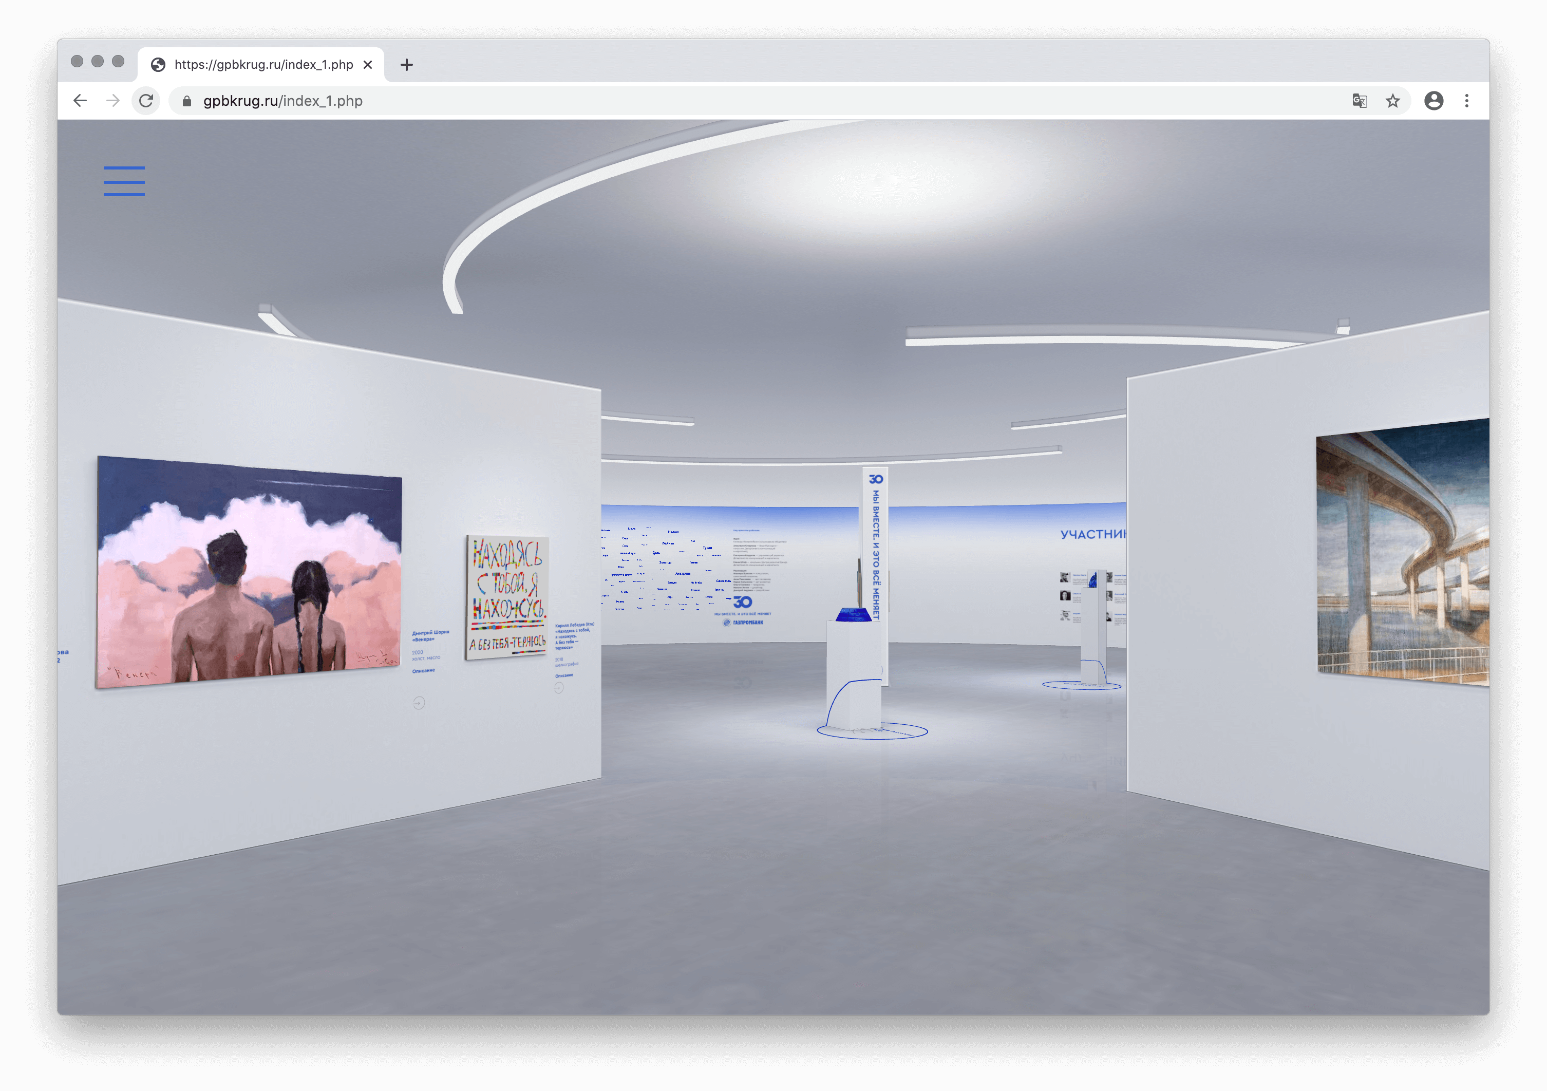
Task: Select the «Венера» painting of two figures
Action: [249, 573]
